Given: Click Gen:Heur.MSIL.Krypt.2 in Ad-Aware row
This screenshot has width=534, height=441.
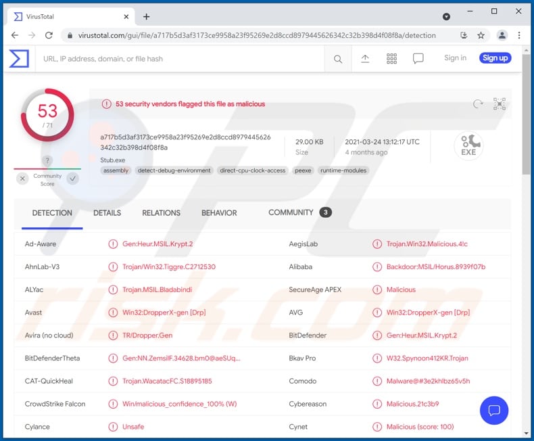Looking at the screenshot, I should (157, 244).
